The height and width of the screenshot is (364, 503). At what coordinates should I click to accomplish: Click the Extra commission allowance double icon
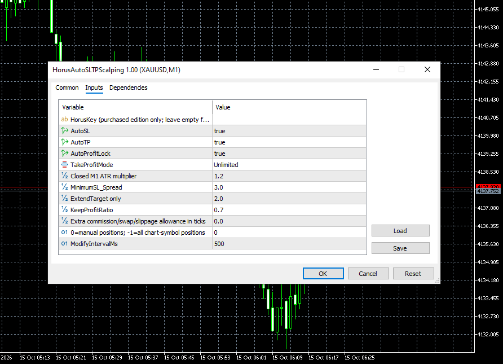(64, 221)
